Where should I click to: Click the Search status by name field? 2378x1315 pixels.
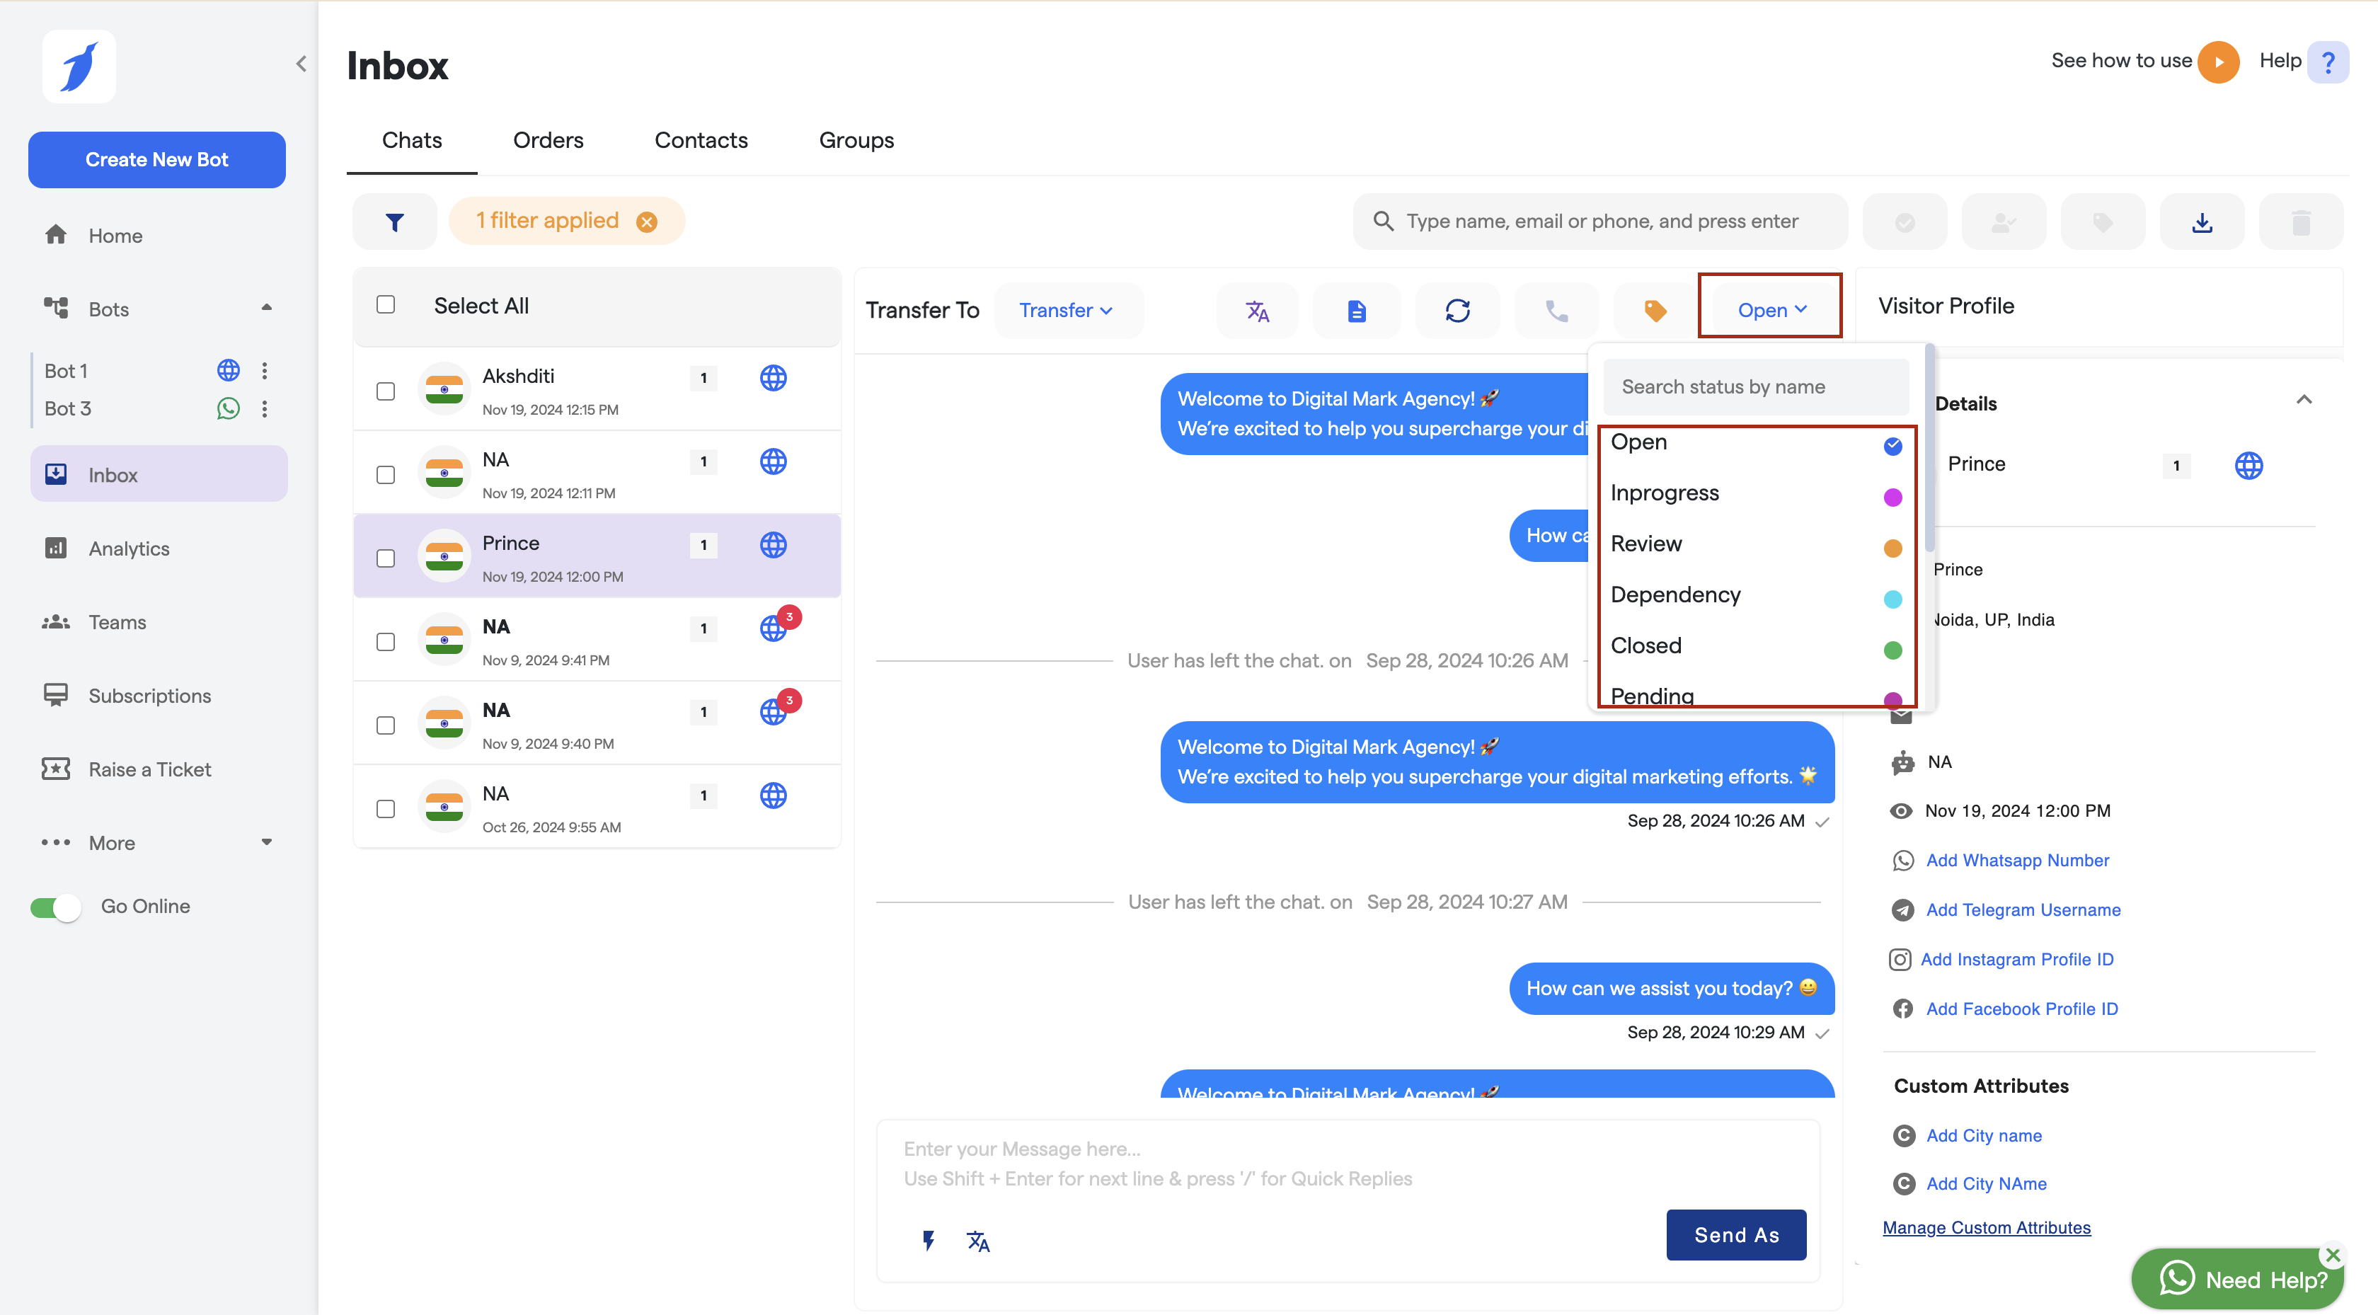point(1755,387)
